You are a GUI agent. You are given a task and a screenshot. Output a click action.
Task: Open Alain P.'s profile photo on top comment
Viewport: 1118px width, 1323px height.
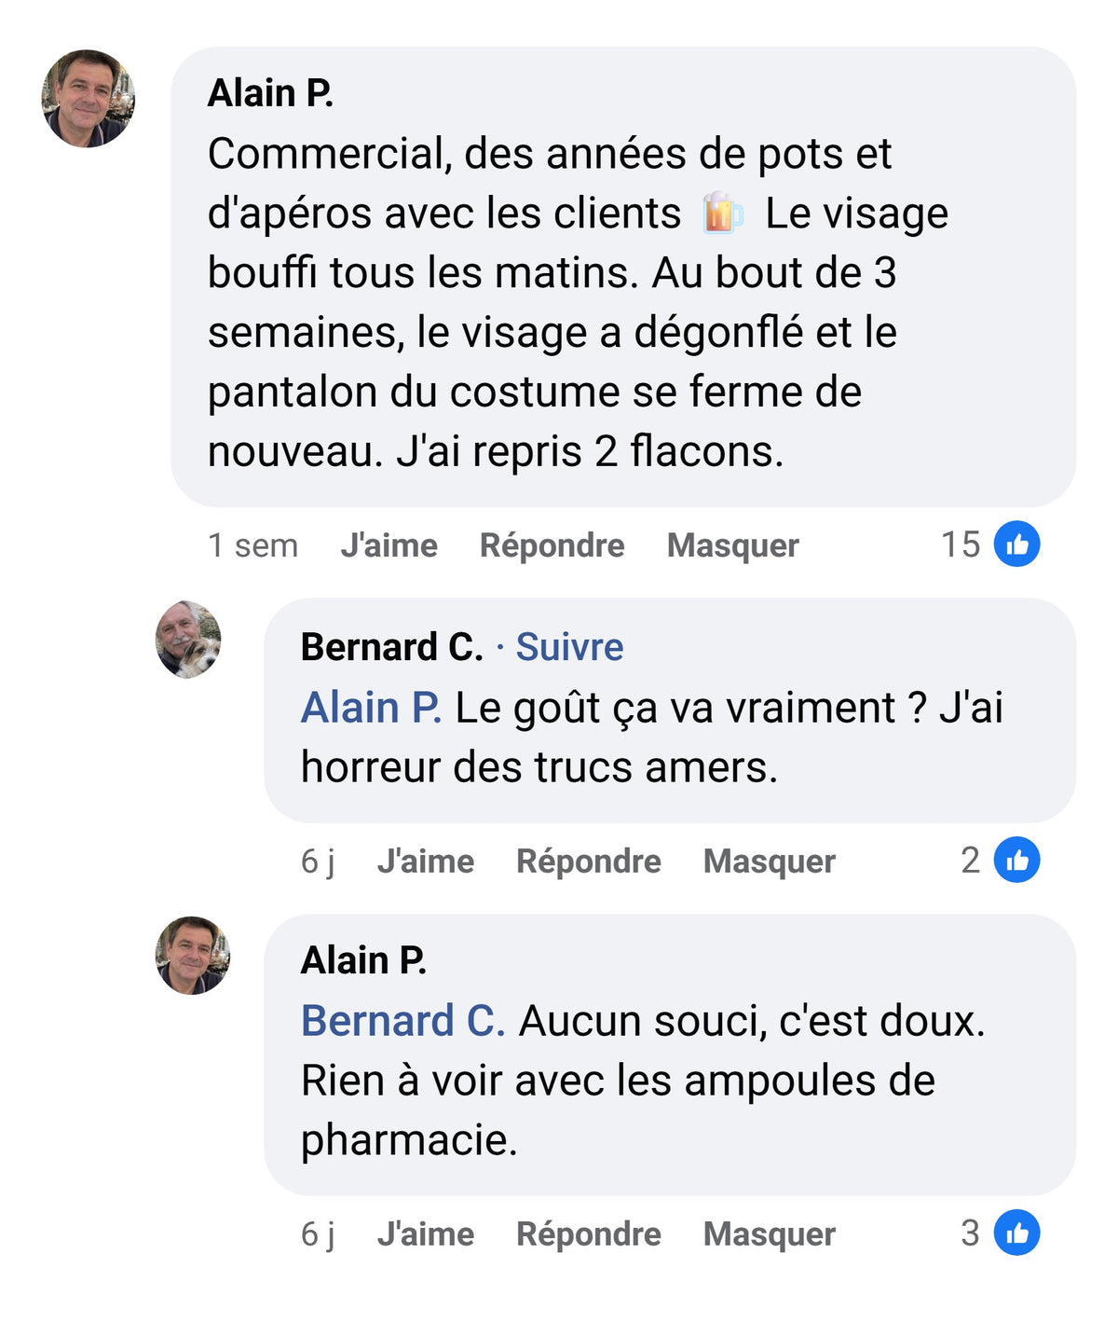[89, 99]
